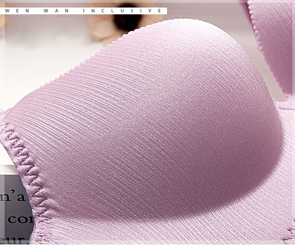The width and height of the screenshot is (295, 246).
Task: Click the word INCLUSIVE in the banner
Action: click(x=128, y=10)
